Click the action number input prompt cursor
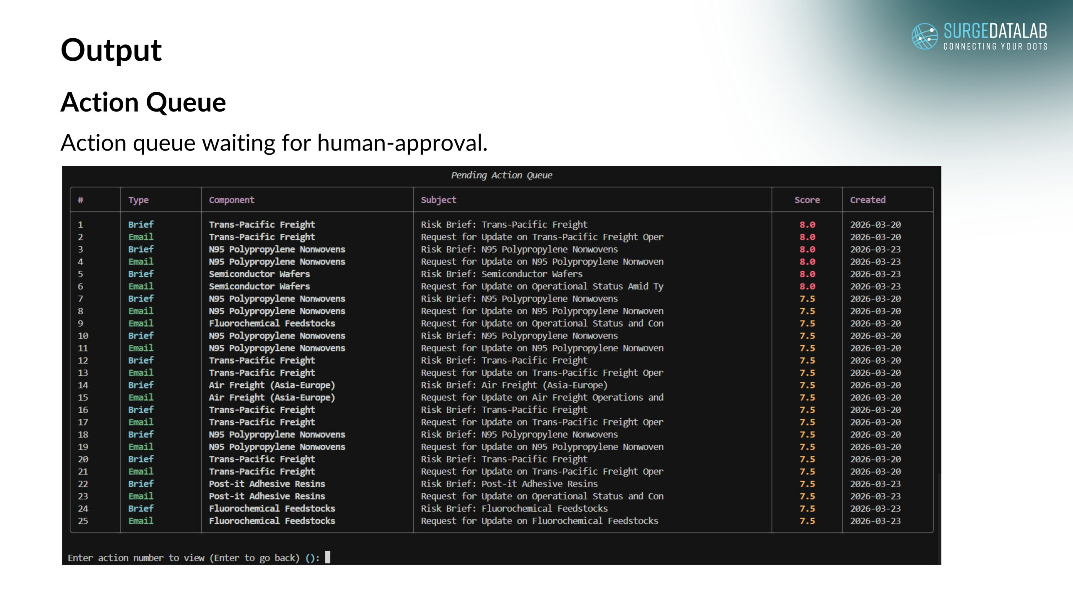 pos(327,557)
